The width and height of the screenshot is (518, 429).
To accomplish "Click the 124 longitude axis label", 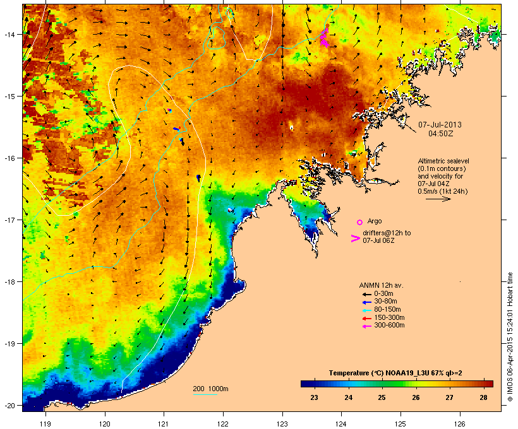I will coord(341,424).
